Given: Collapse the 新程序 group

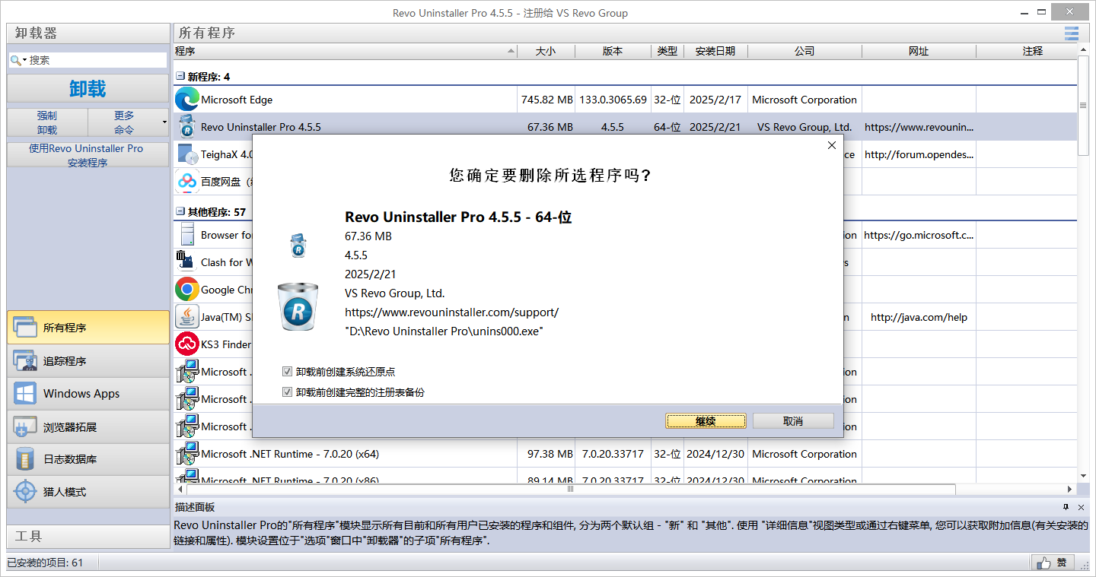Looking at the screenshot, I should 180,77.
